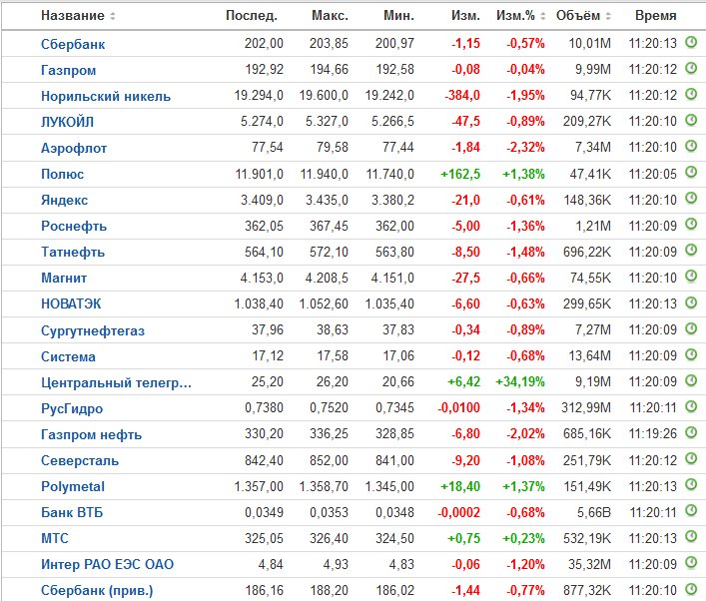Click the clock icon in the Норильский никель row

(x=691, y=94)
